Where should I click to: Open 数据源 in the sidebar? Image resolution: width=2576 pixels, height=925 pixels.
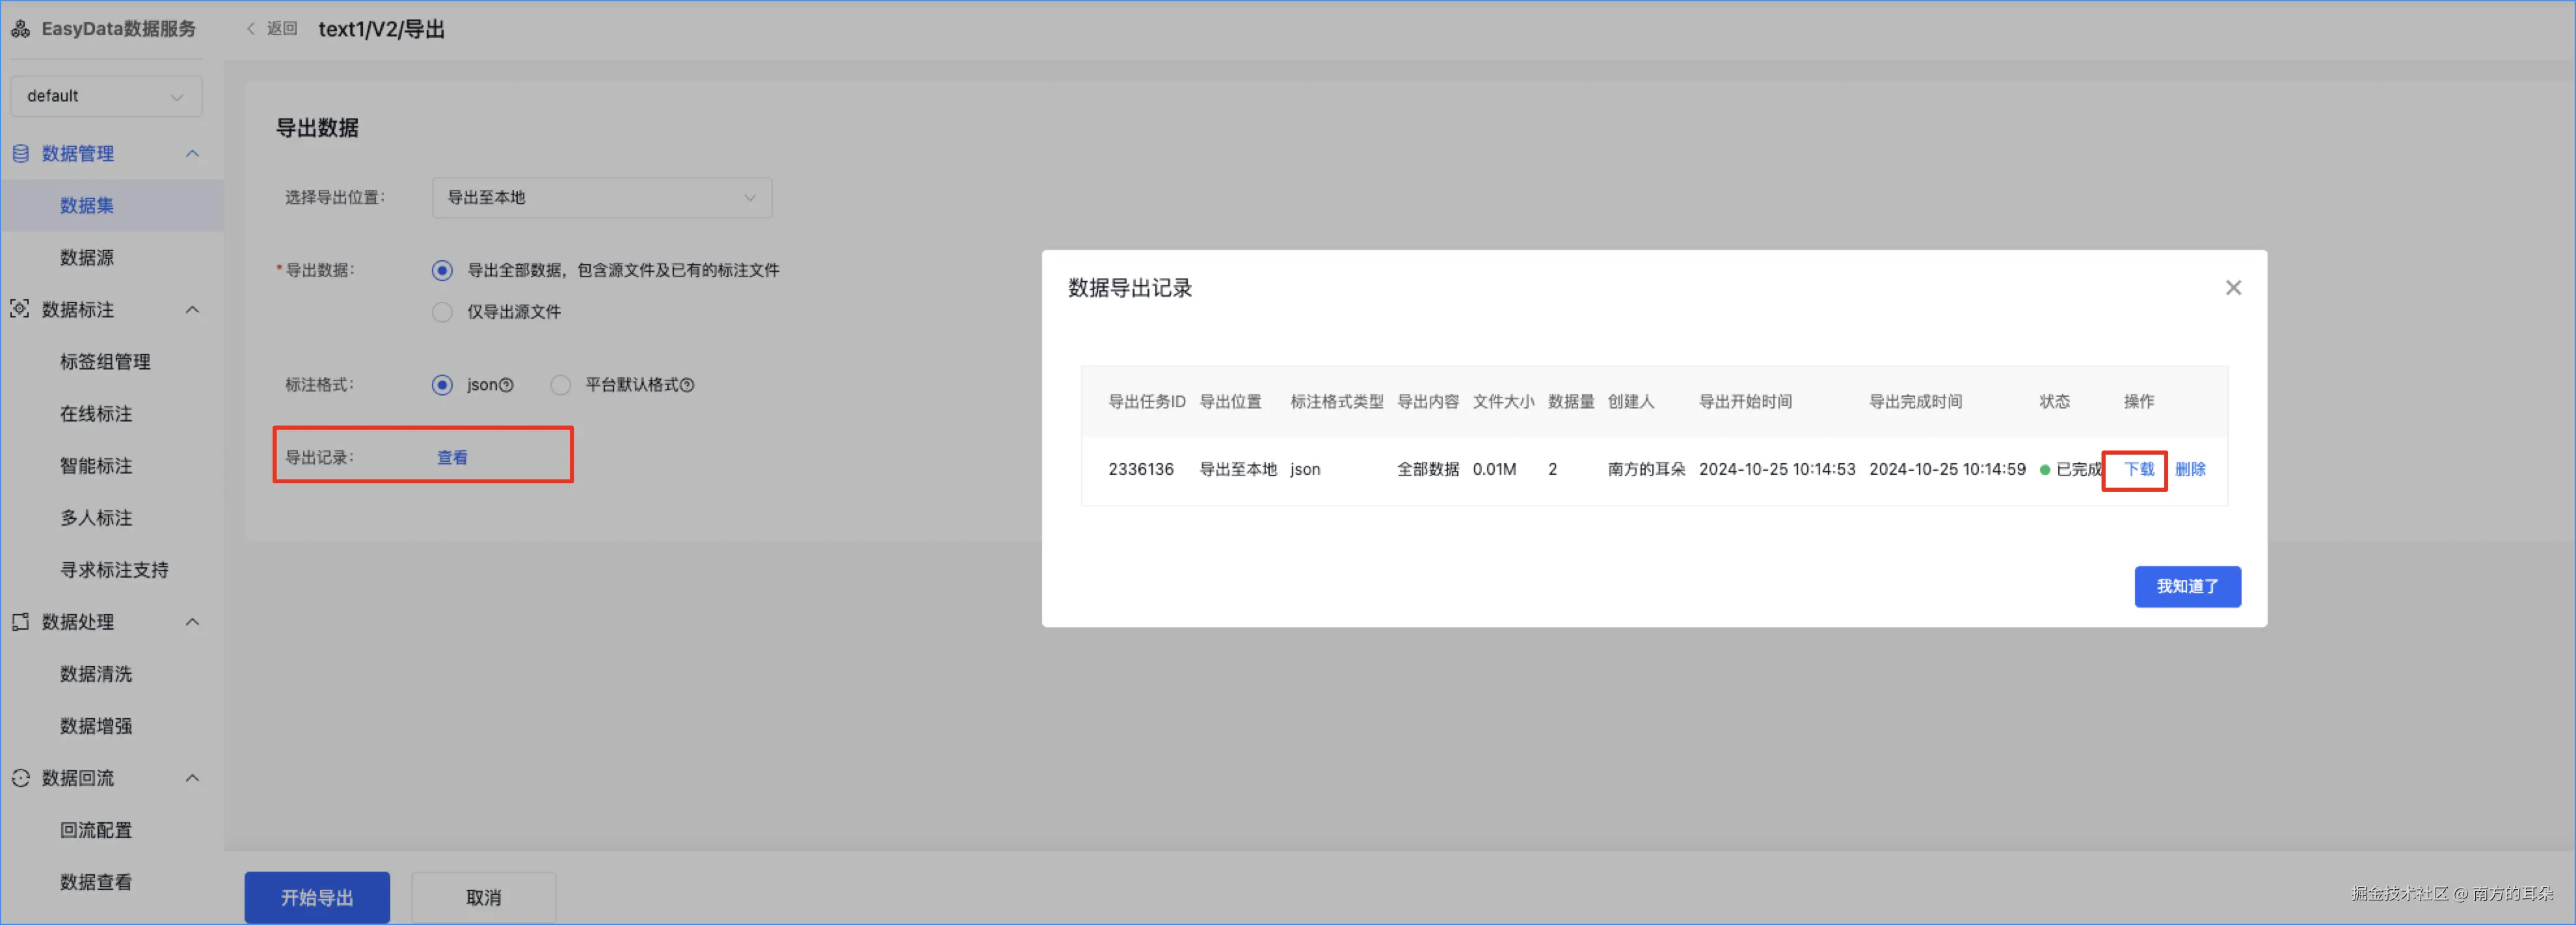(87, 257)
